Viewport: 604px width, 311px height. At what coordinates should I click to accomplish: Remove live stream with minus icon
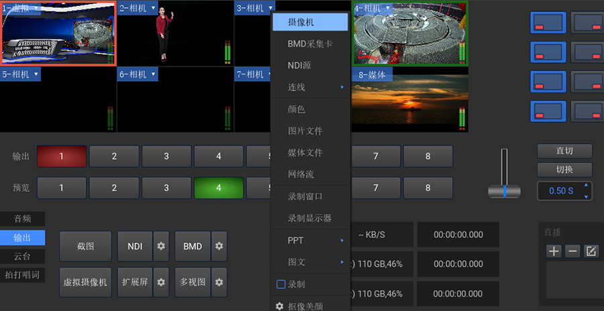point(572,251)
